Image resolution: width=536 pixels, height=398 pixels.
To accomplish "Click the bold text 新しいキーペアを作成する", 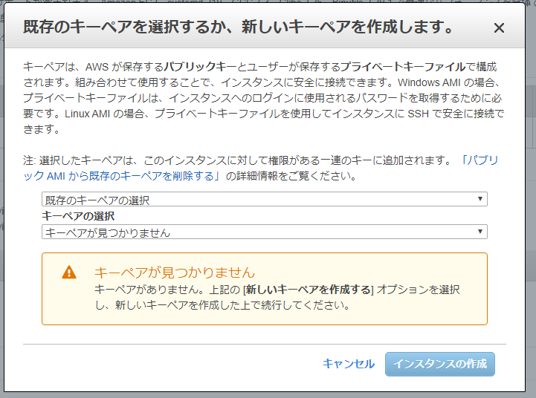I will (x=308, y=290).
